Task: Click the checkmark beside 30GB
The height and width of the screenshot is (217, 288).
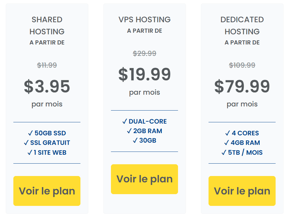Action: coord(135,140)
